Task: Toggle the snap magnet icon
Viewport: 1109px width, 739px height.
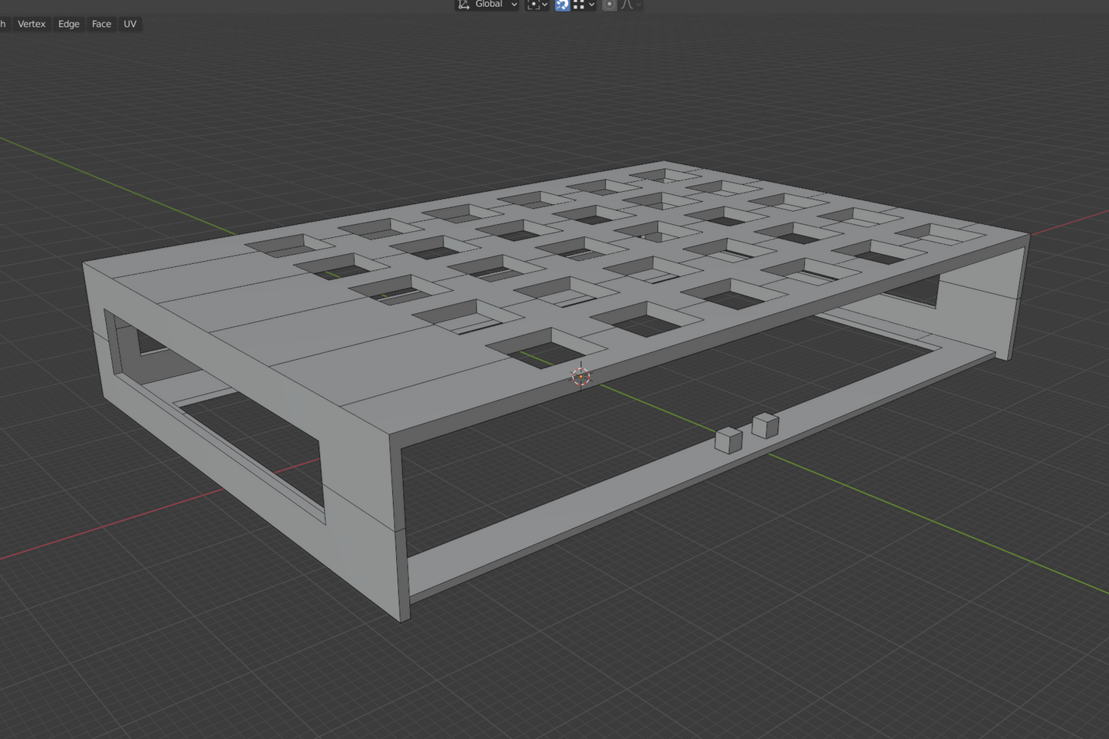Action: tap(562, 5)
